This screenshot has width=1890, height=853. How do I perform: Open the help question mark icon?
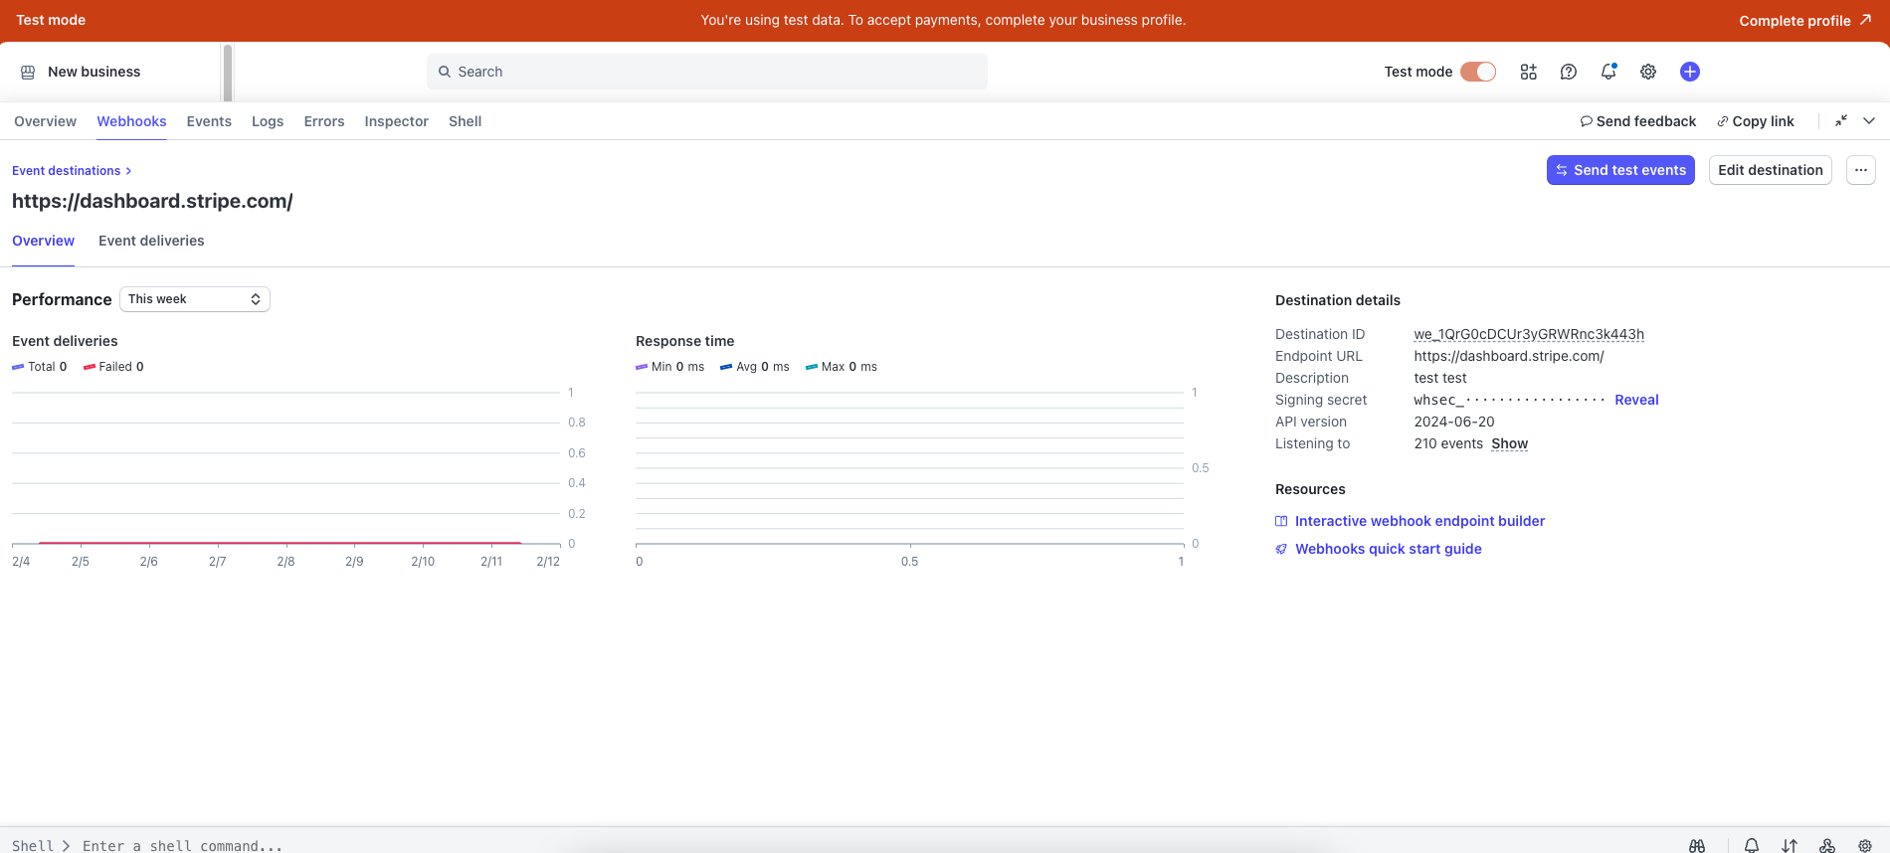click(x=1569, y=72)
